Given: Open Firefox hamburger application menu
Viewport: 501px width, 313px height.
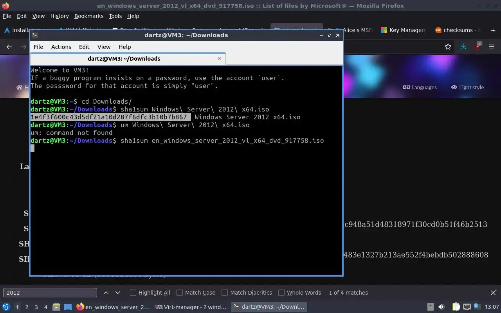Looking at the screenshot, I should tap(492, 47).
